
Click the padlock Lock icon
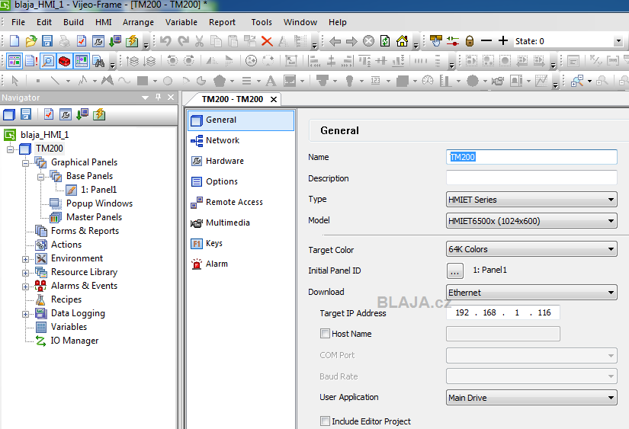tap(470, 41)
